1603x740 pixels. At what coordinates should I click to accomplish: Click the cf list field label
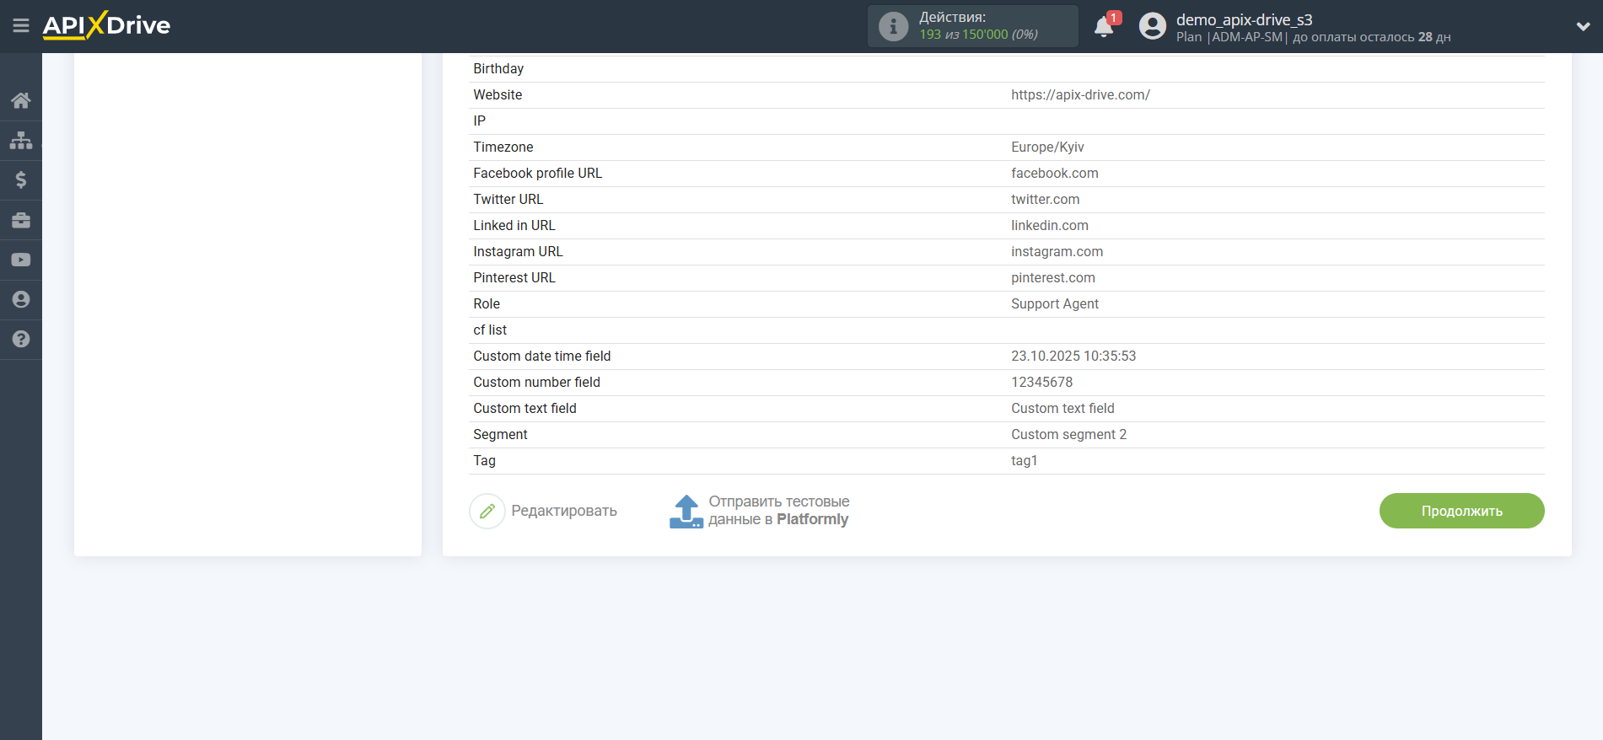[x=490, y=330]
